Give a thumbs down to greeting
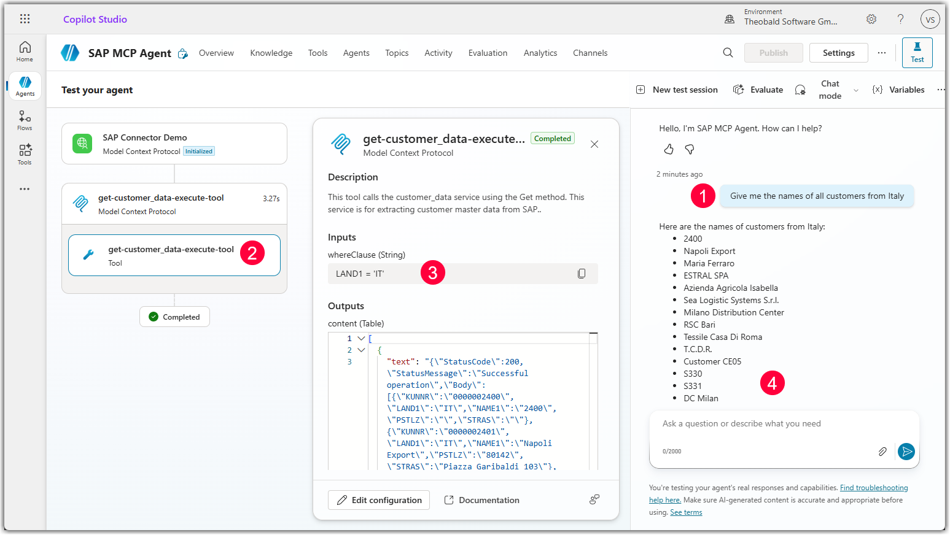The image size is (950, 535). (690, 149)
